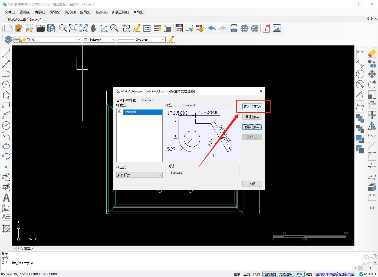Click the 置为当前(U) button
This screenshot has width=378, height=277.
(x=252, y=107)
